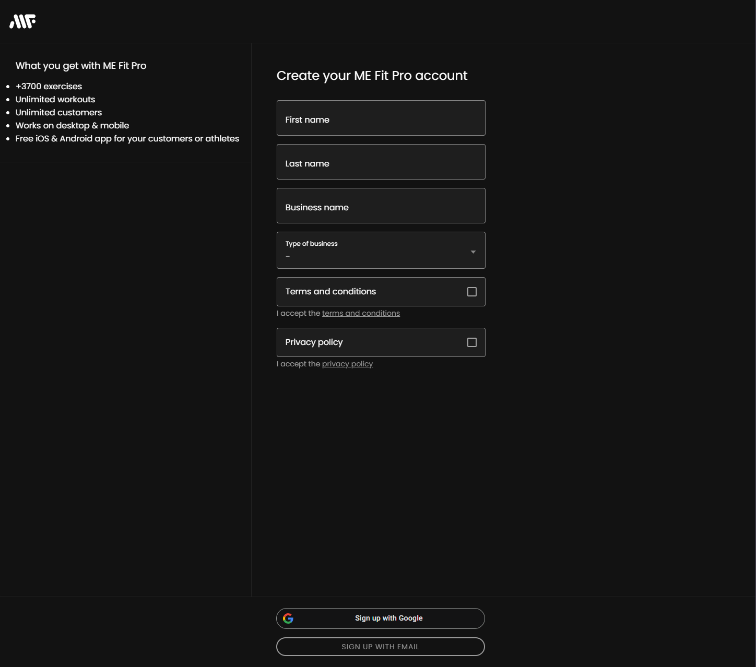Click the Google G icon
Image resolution: width=756 pixels, height=667 pixels.
289,618
